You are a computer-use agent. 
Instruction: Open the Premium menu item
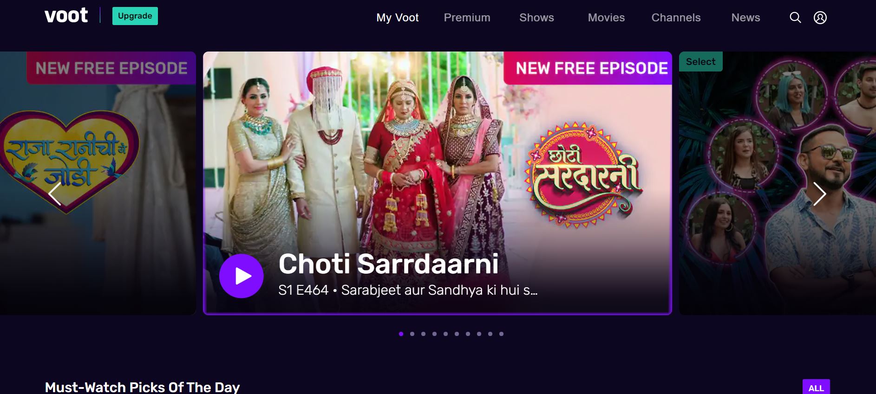pos(467,18)
